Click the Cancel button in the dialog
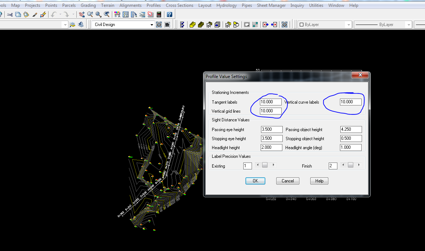This screenshot has width=425, height=251. click(x=287, y=181)
